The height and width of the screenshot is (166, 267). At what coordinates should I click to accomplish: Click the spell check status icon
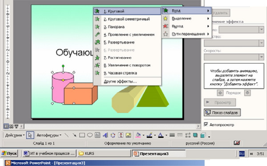237,143
